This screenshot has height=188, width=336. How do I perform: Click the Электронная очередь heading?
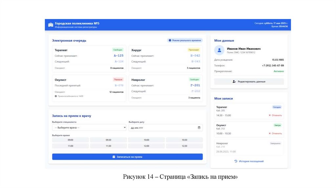pyautogui.click(x=69, y=41)
